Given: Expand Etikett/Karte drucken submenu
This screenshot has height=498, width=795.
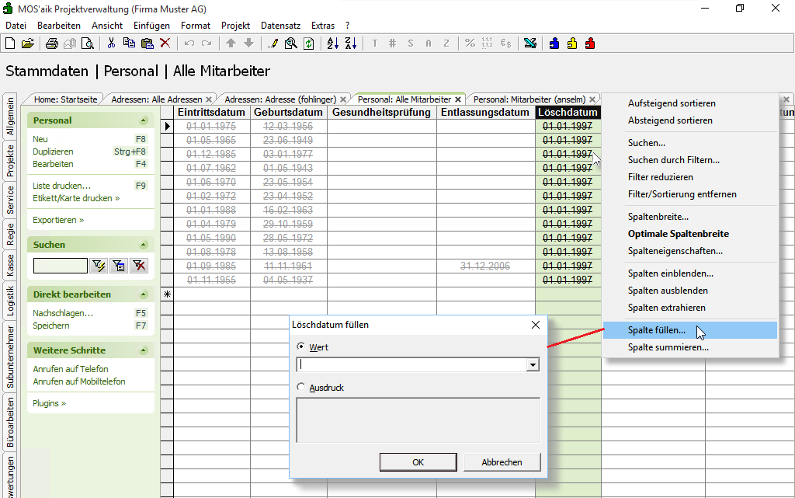Looking at the screenshot, I should (76, 198).
